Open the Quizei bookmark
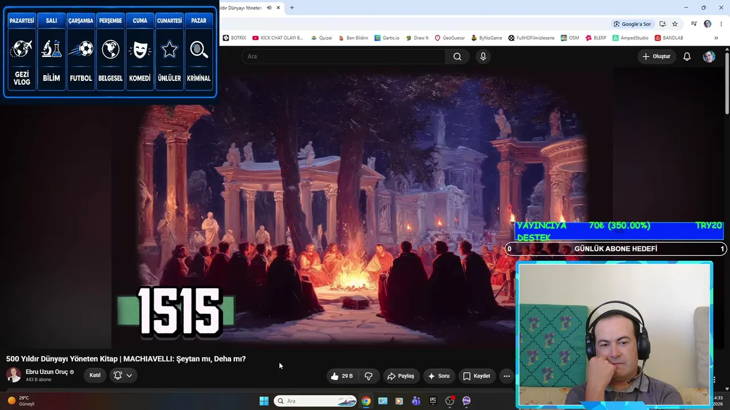 (322, 38)
